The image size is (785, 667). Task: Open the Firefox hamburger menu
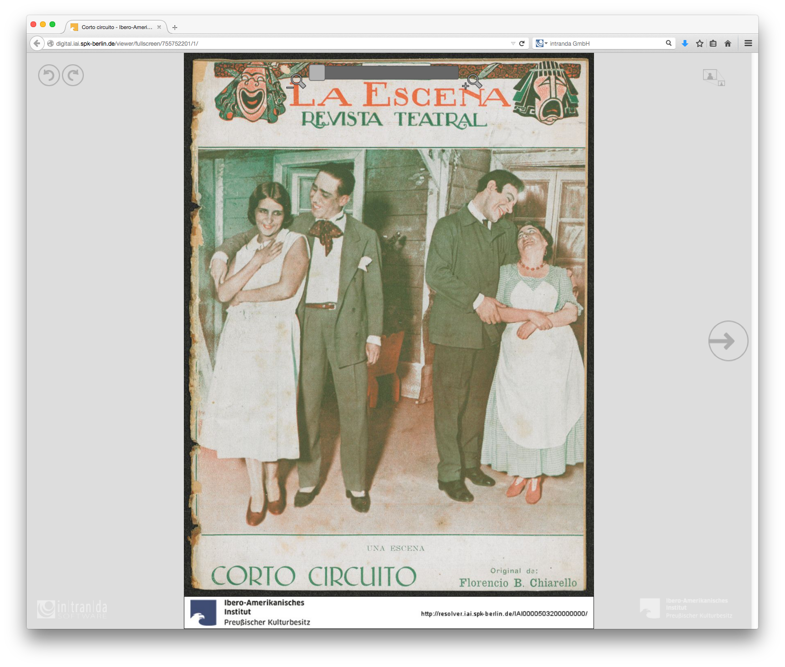coord(748,43)
